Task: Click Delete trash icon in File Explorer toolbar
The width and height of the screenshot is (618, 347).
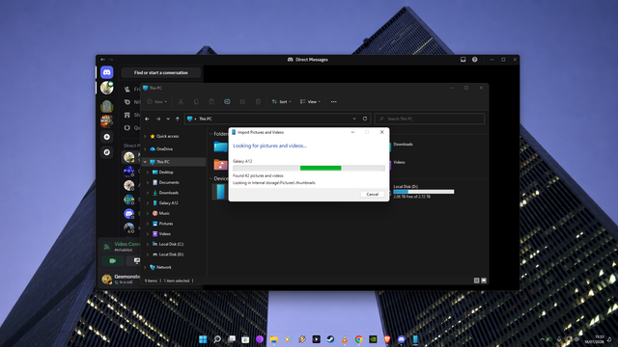Action: [x=258, y=101]
